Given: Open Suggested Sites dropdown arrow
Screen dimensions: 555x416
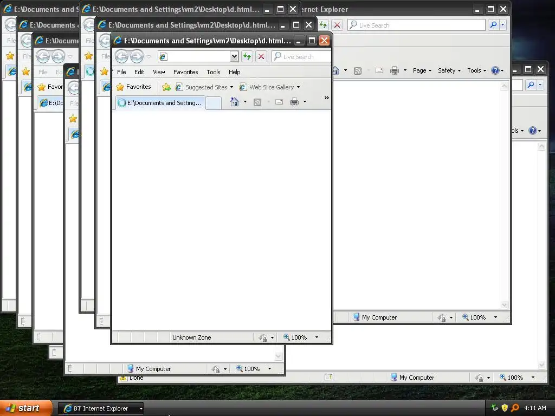Looking at the screenshot, I should [231, 87].
